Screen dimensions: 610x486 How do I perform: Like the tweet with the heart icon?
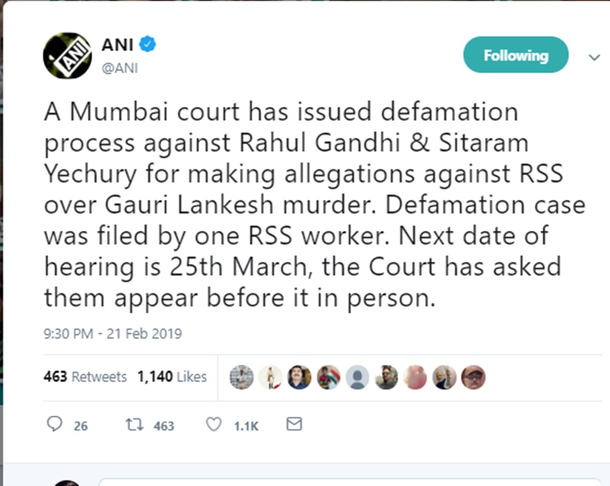point(213,424)
